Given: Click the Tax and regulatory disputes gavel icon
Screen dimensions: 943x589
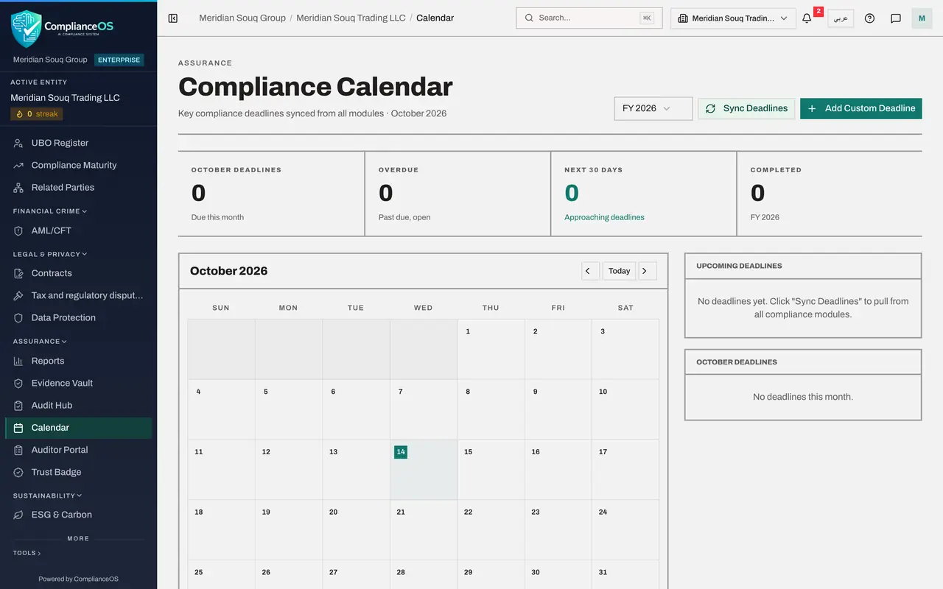Looking at the screenshot, I should [18, 295].
